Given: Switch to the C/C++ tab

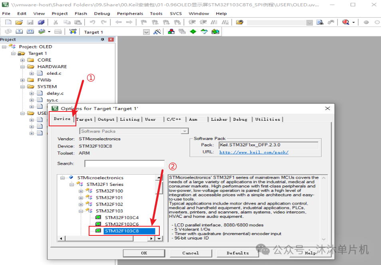Looking at the screenshot, I should (174, 120).
